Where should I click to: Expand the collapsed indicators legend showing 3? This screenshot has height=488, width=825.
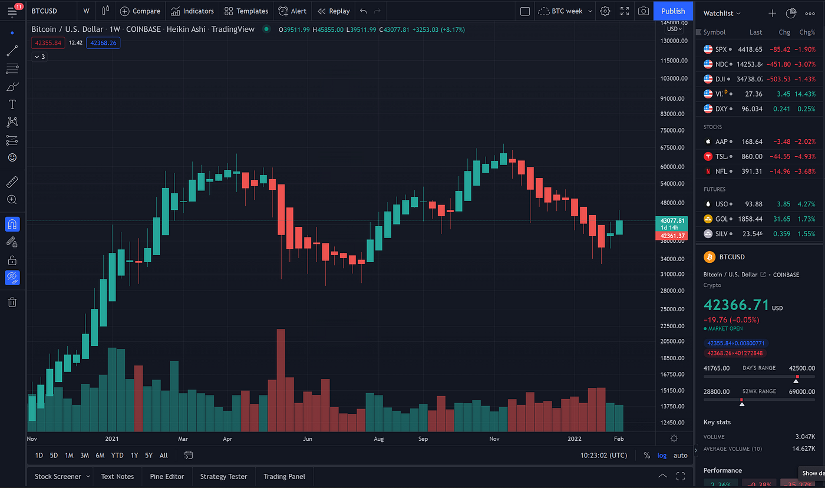point(39,57)
